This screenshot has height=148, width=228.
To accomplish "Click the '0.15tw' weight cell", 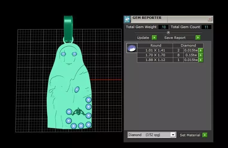I will 191,55.
